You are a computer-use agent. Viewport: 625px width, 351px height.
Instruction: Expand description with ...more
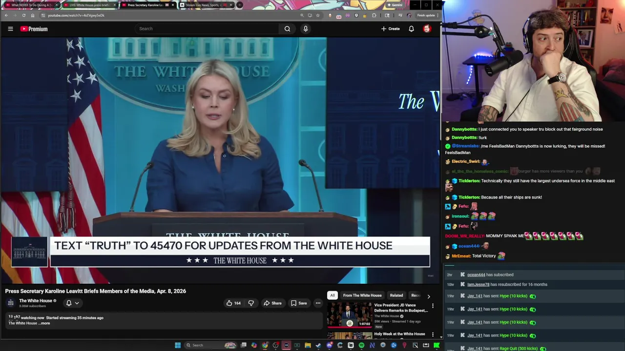[x=45, y=323]
